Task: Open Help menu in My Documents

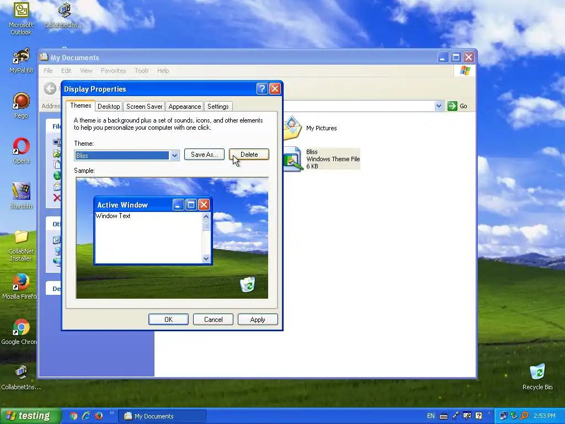Action: [x=163, y=71]
